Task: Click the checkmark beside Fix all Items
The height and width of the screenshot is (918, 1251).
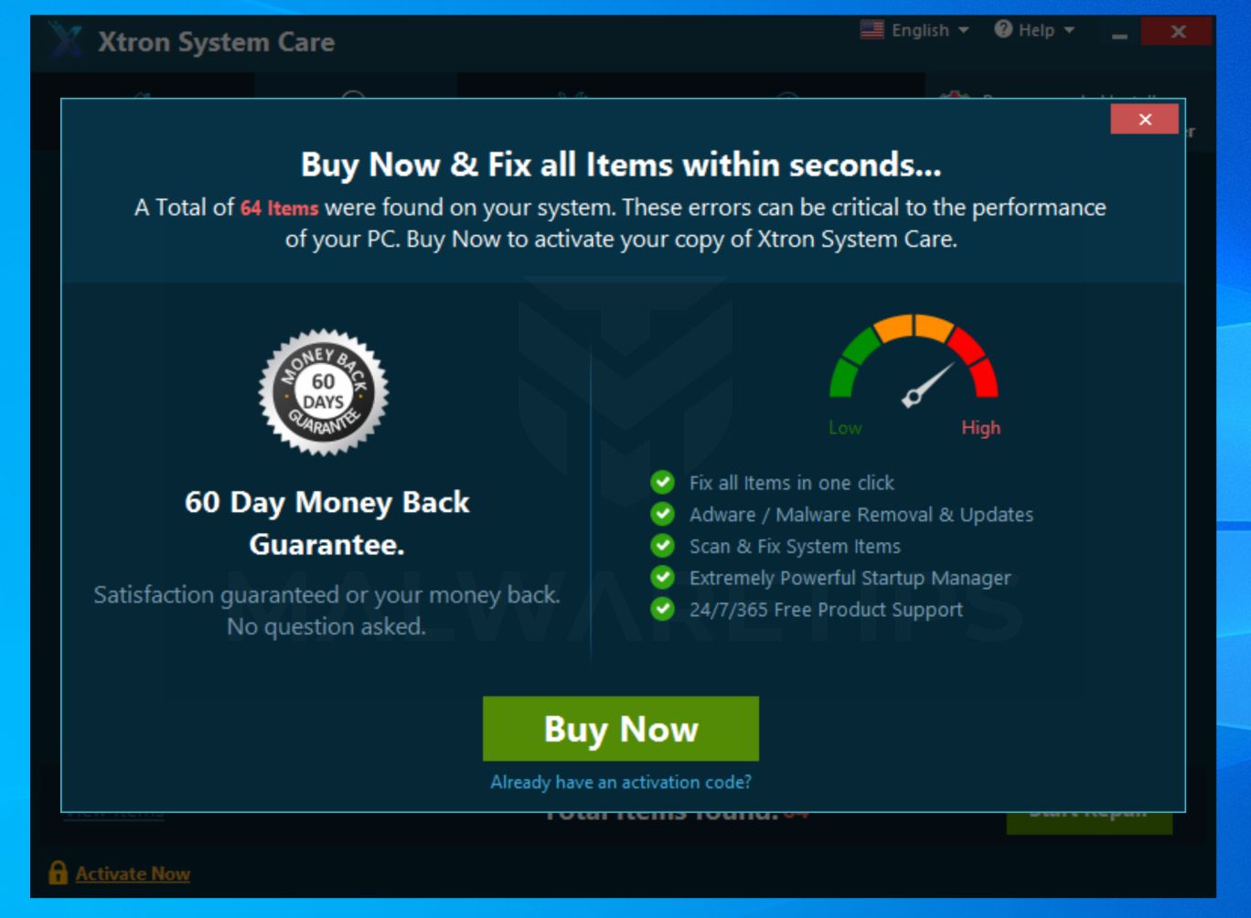Action: 662,482
